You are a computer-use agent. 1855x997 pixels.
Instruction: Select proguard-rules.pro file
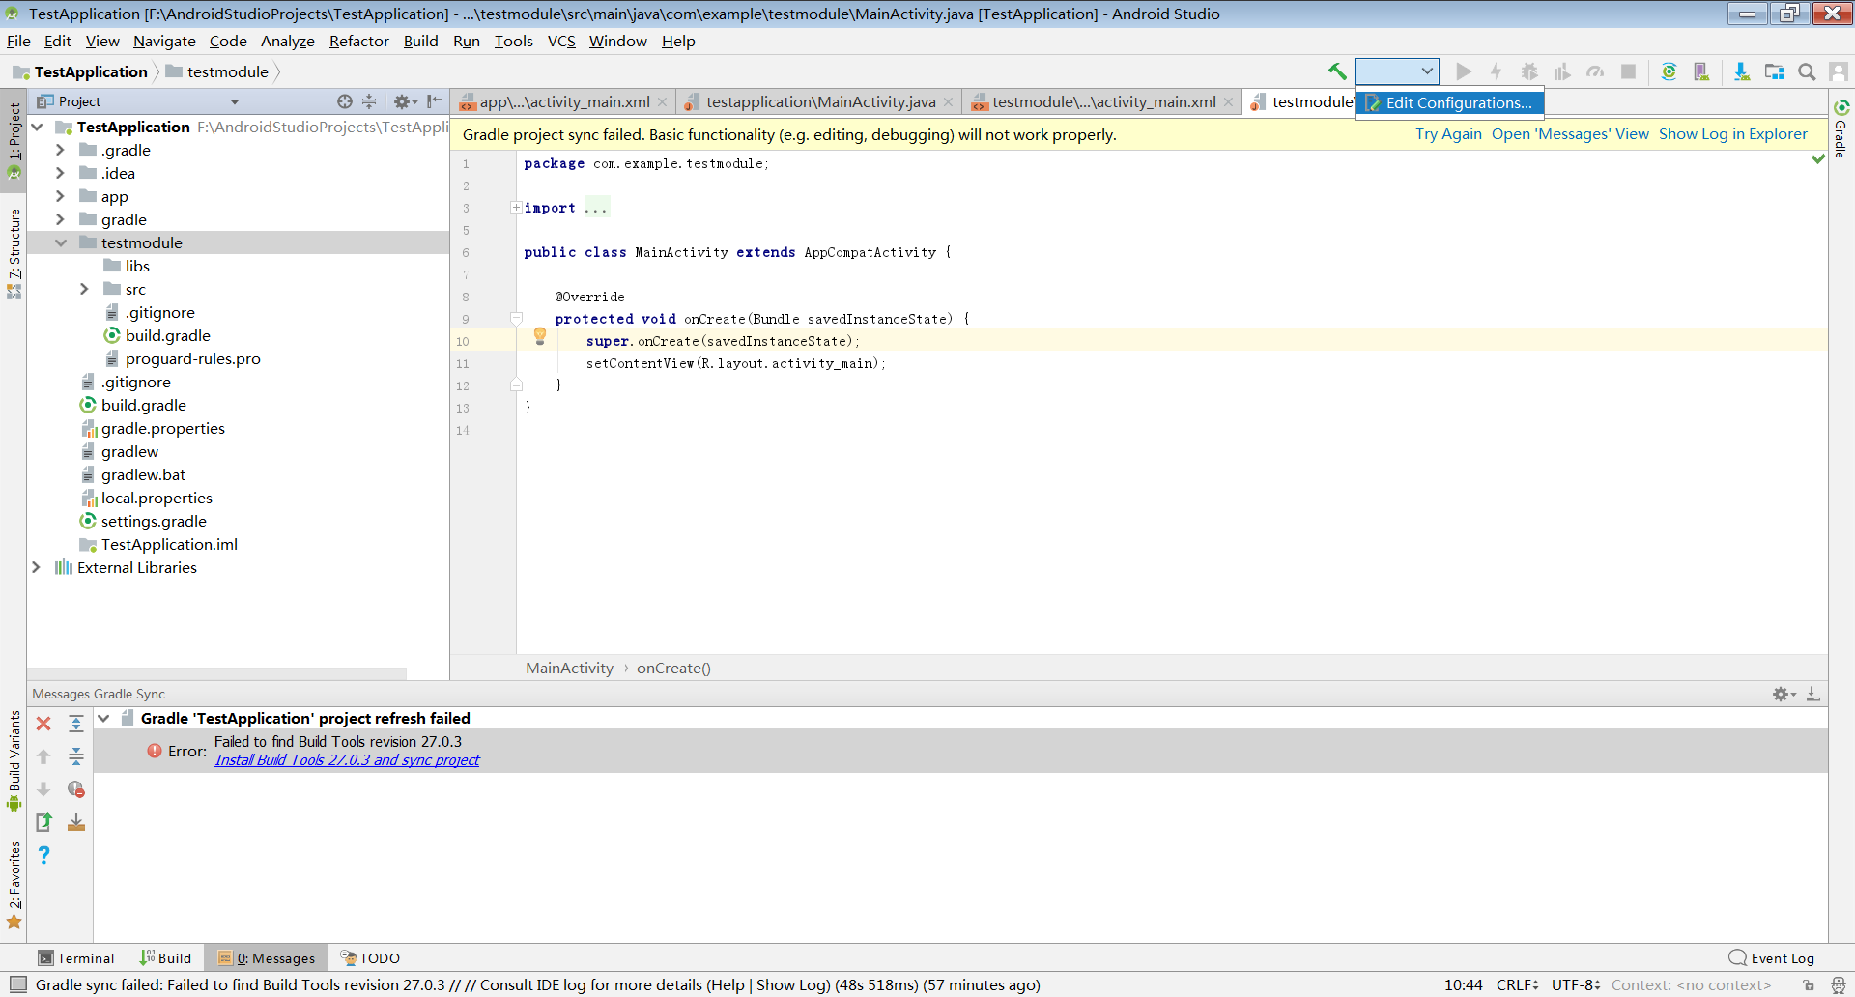click(183, 358)
